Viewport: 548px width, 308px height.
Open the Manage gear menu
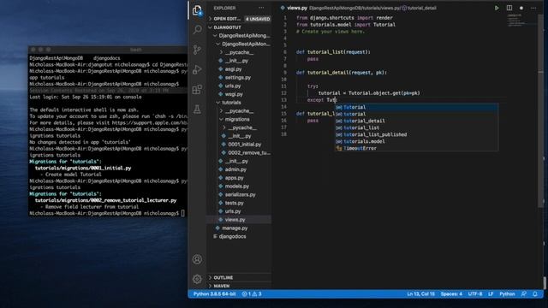(197, 279)
